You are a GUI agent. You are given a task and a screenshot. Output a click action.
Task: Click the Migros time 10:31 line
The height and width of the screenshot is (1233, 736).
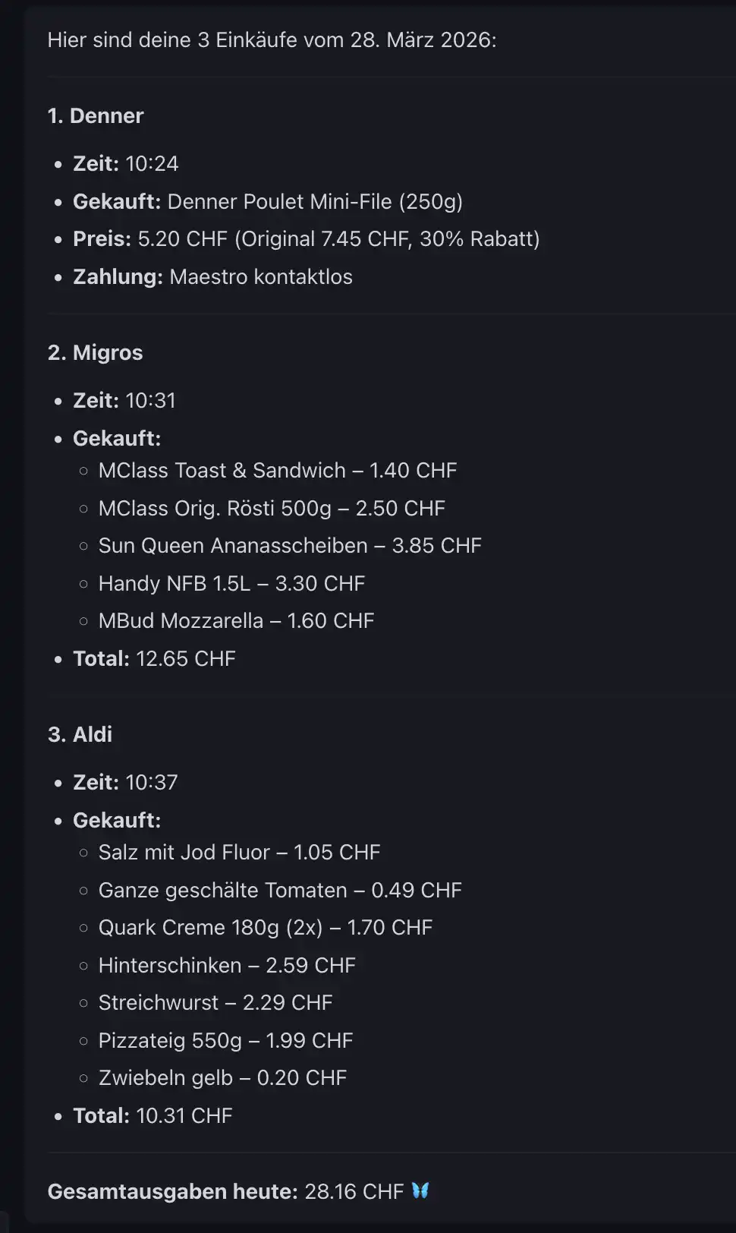coord(124,400)
